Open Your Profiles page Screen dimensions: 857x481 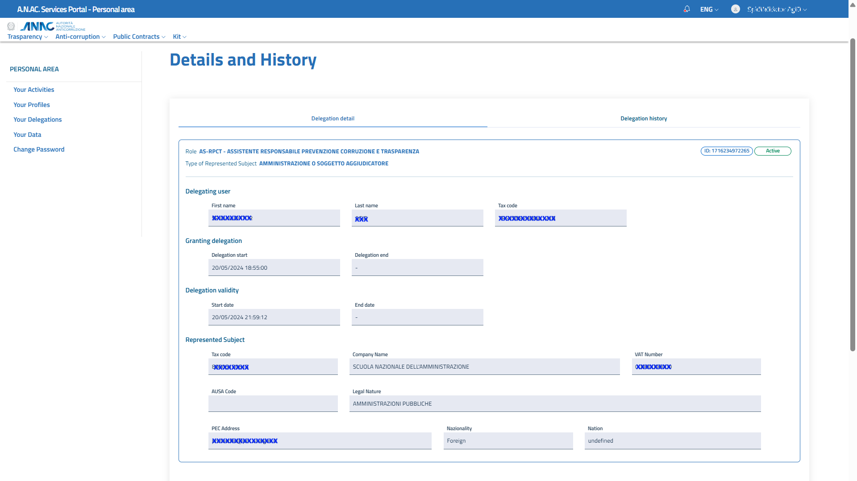[32, 105]
